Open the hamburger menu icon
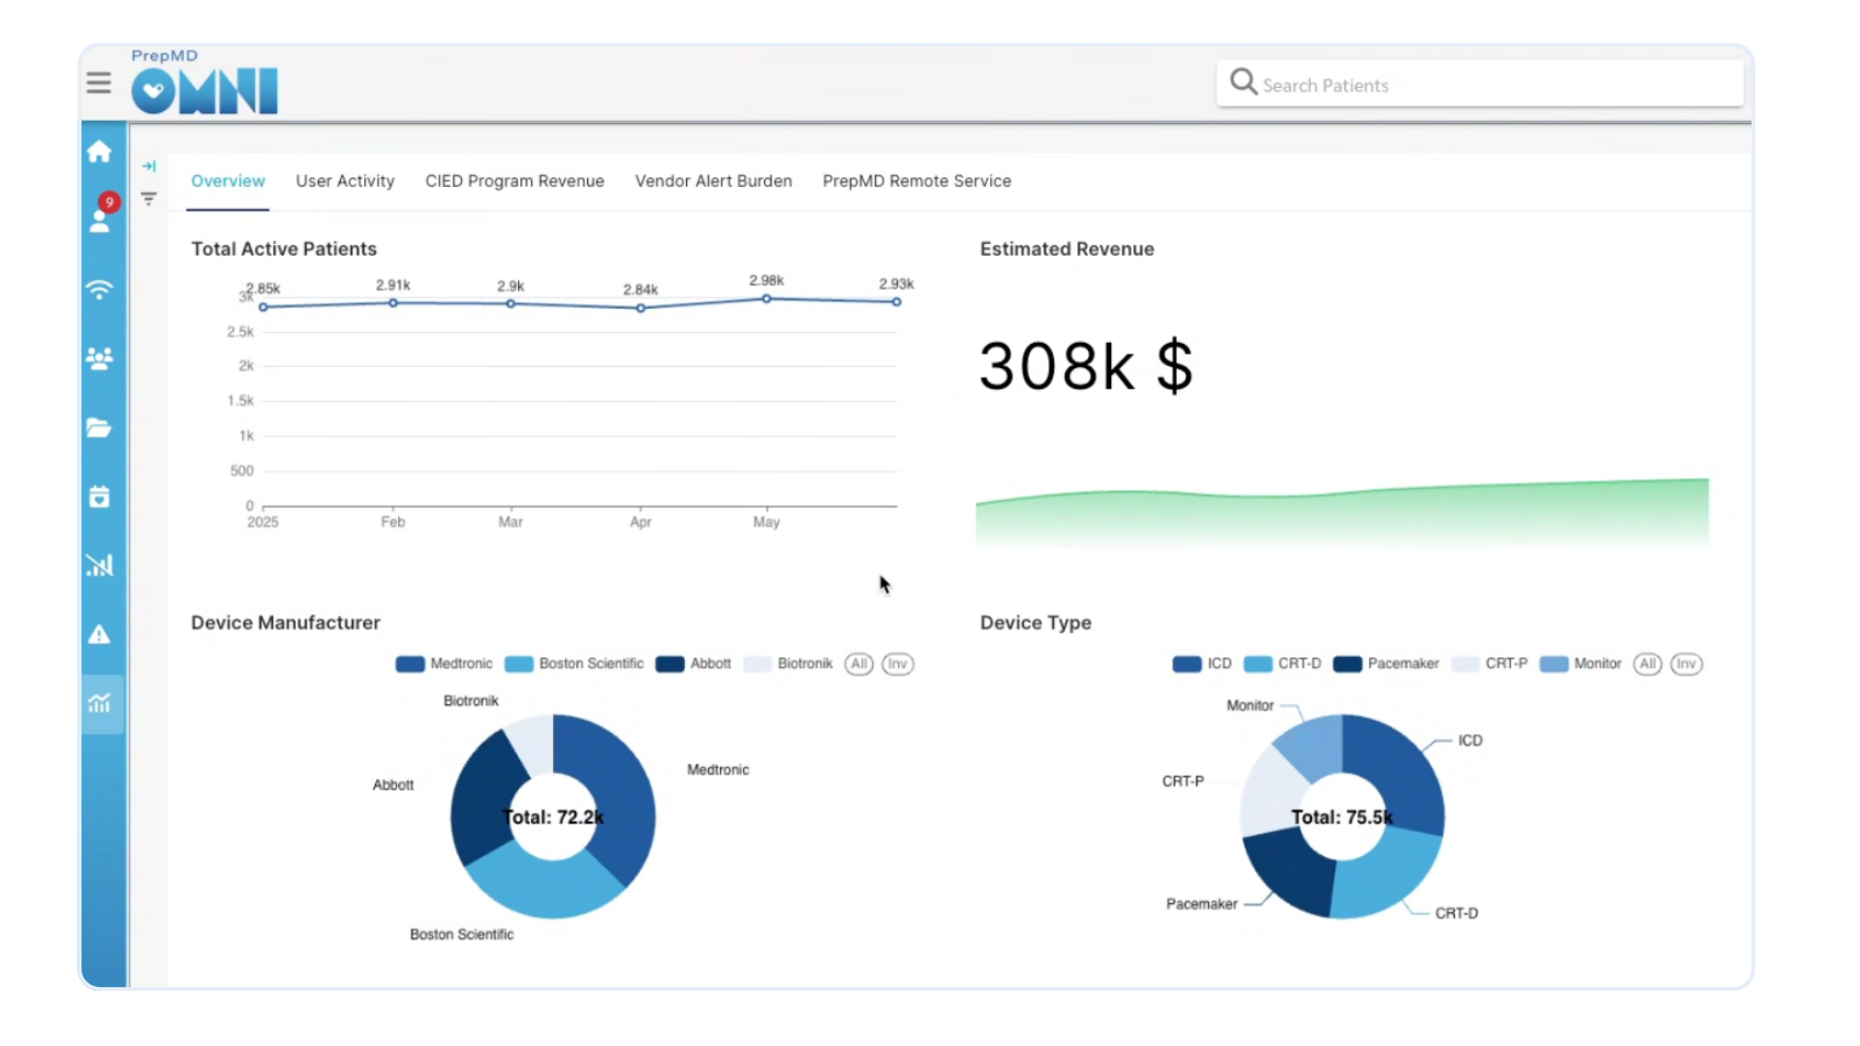Viewport: 1860px width, 1046px height. pyautogui.click(x=99, y=83)
